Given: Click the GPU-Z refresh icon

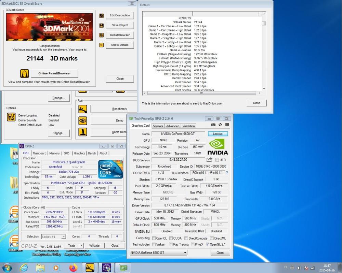Looking at the screenshot, I should [x=220, y=125].
